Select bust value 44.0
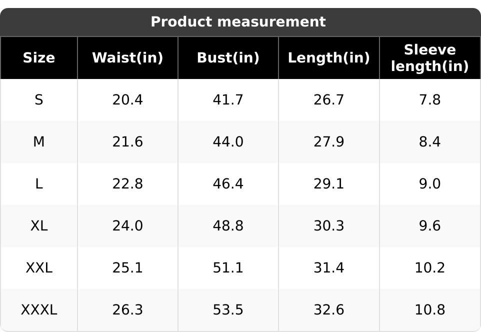Image resolution: width=481 pixels, height=332 pixels. point(228,142)
